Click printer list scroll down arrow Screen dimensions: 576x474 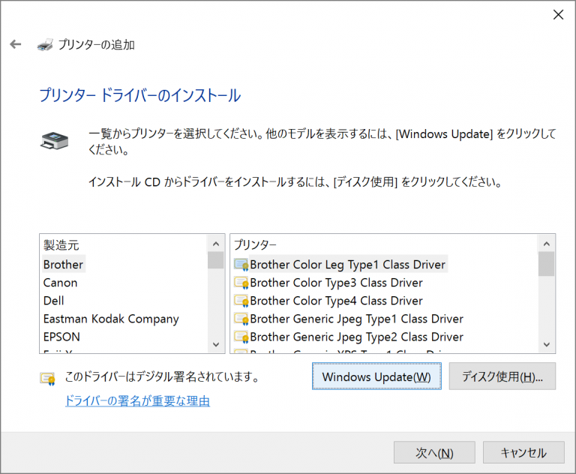click(546, 344)
